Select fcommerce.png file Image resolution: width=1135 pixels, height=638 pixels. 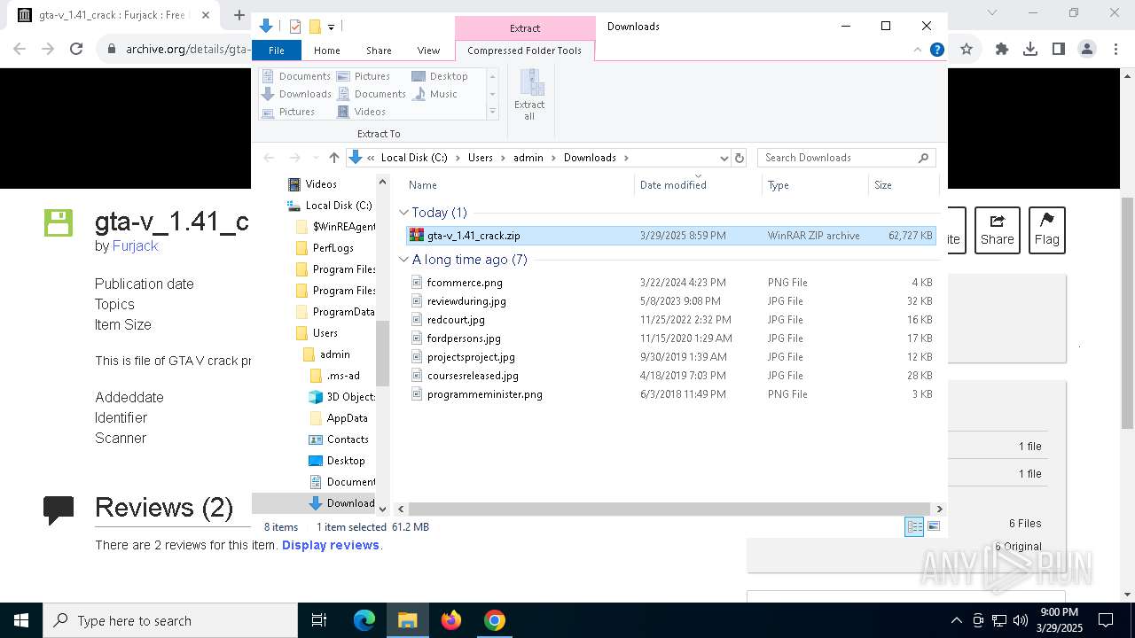(670, 283)
